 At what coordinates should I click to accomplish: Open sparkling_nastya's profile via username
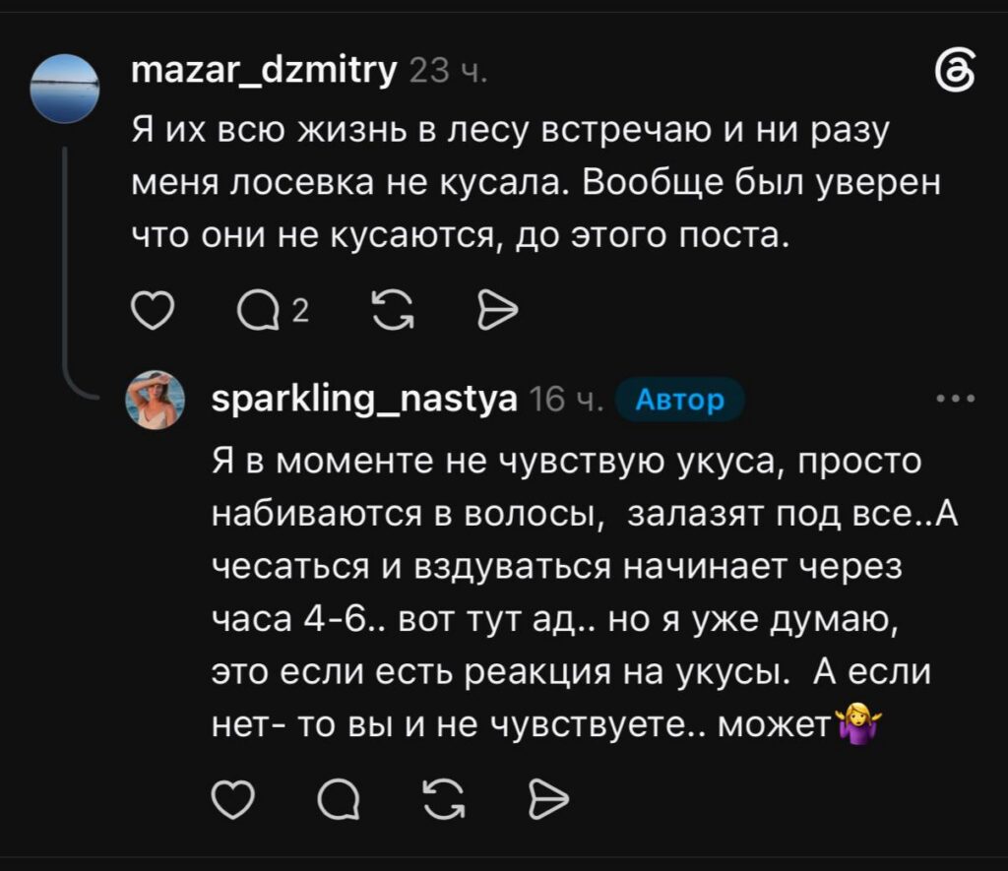click(364, 400)
